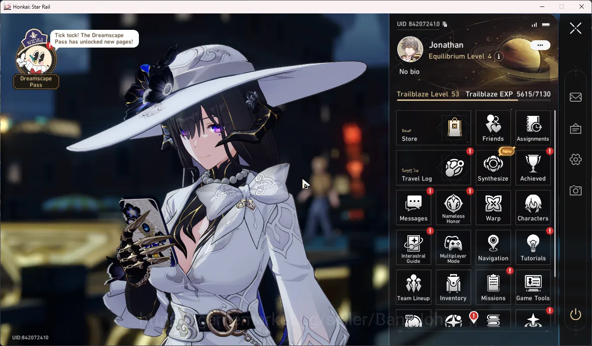Open the Game Tools menu
592x346 pixels.
coord(533,287)
